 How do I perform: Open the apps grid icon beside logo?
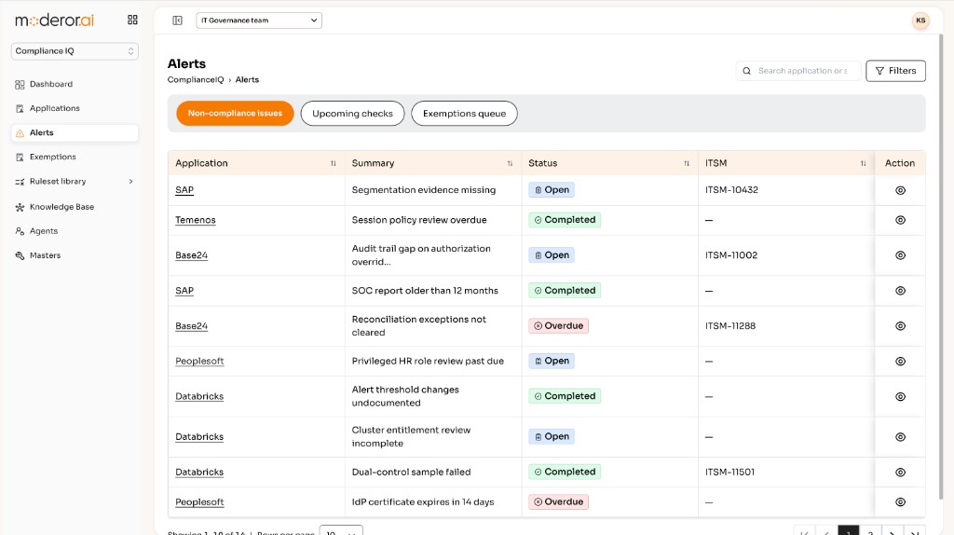132,21
